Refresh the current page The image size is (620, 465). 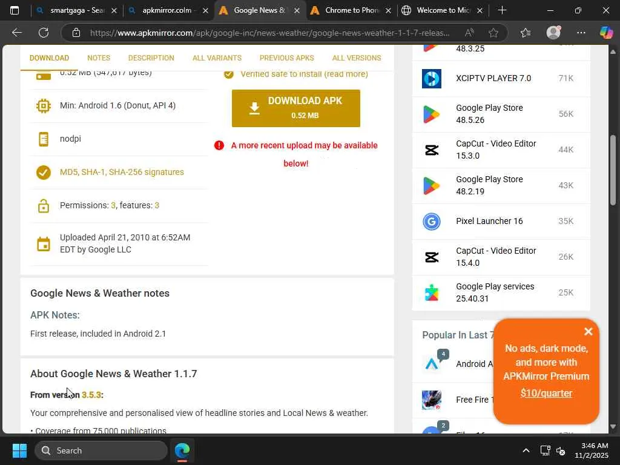click(x=44, y=33)
